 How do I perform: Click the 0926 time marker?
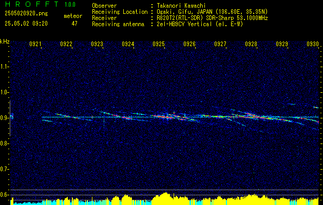[x=189, y=44]
